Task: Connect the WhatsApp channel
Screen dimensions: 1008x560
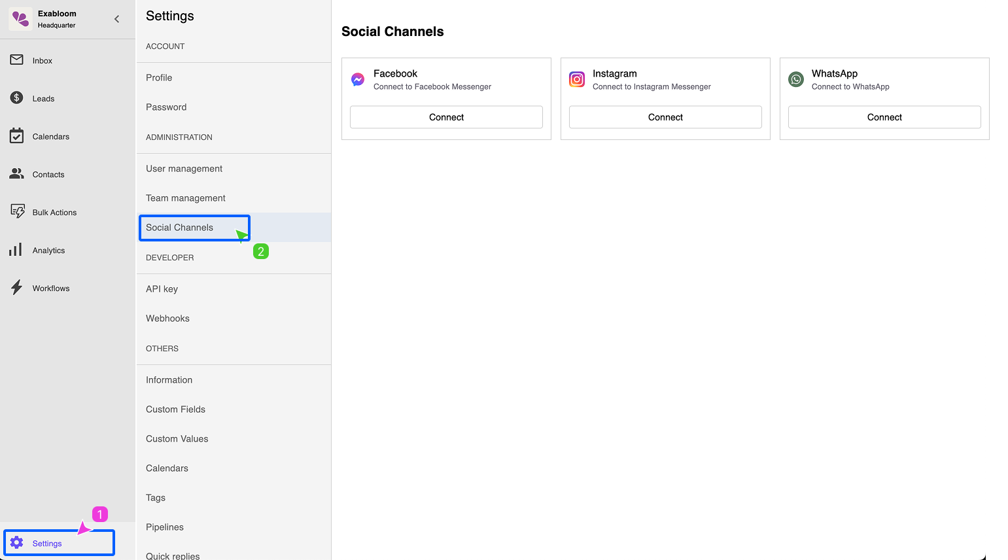Action: coord(884,116)
